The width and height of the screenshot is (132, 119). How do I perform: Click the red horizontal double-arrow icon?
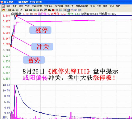tap(17, 10)
